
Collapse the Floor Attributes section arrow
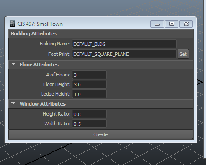click(14, 64)
